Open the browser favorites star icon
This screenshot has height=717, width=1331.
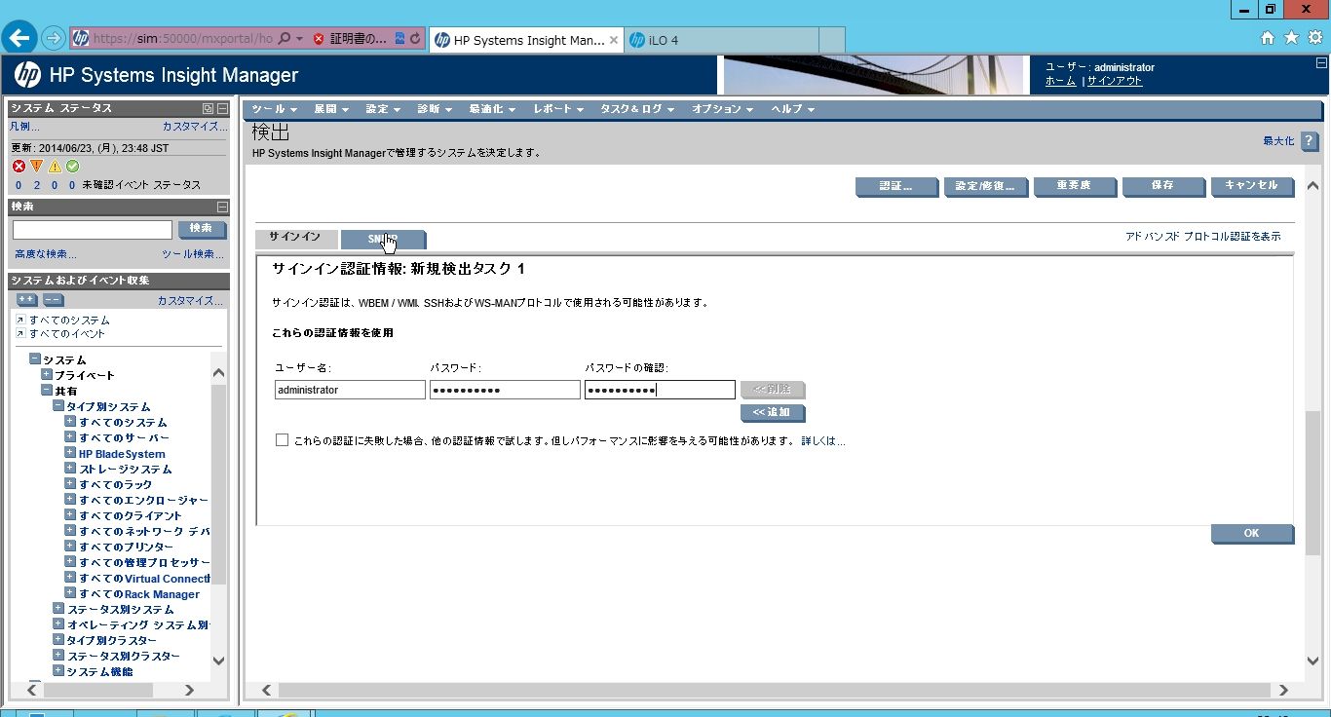[x=1291, y=38]
